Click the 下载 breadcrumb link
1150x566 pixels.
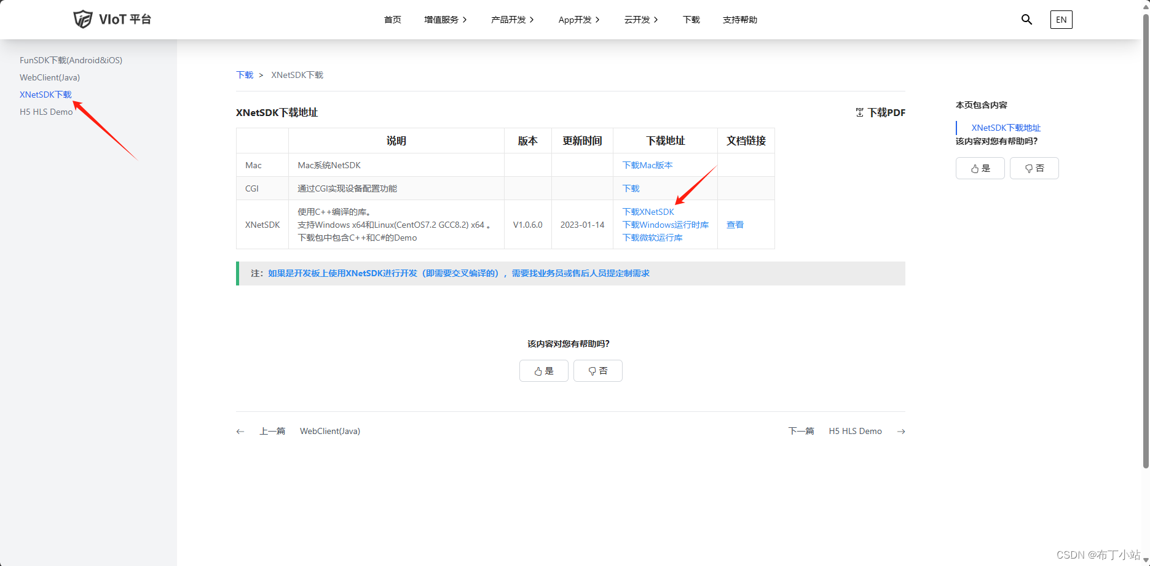245,75
